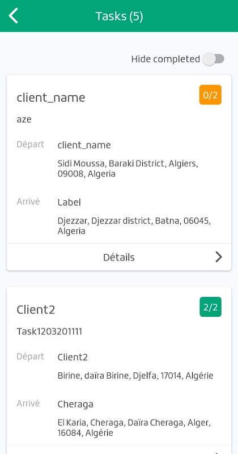238x454 pixels.
Task: Select the client_name card title
Action: point(51,98)
